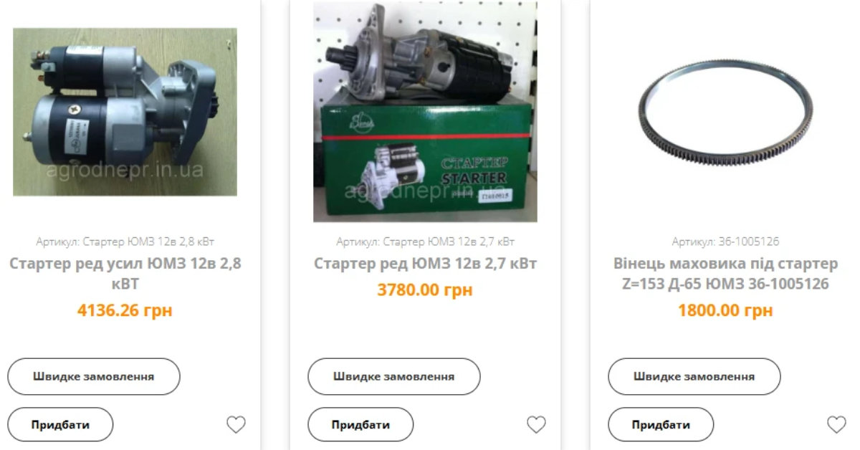Click the 4136.26 грн price

125,311
